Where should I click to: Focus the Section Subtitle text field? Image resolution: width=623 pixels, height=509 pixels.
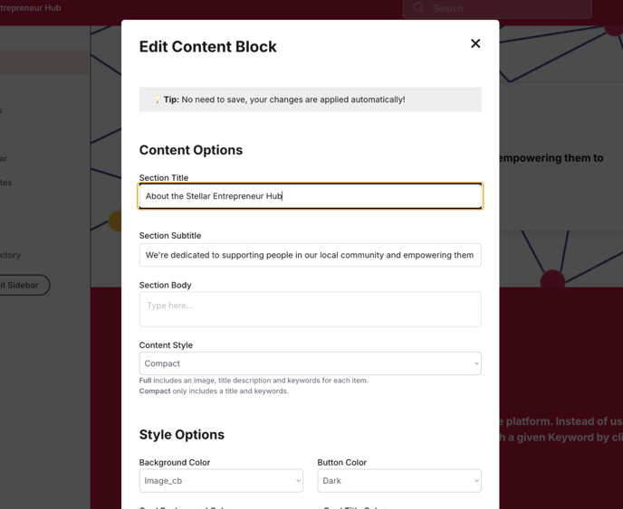(x=310, y=255)
